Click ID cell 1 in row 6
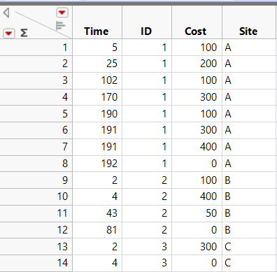277x272 pixels. (147, 130)
